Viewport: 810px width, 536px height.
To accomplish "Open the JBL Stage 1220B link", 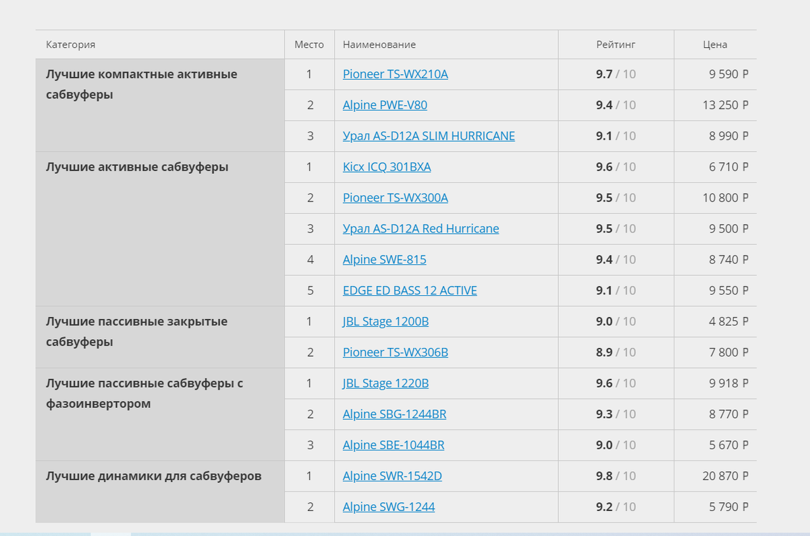I will 385,384.
